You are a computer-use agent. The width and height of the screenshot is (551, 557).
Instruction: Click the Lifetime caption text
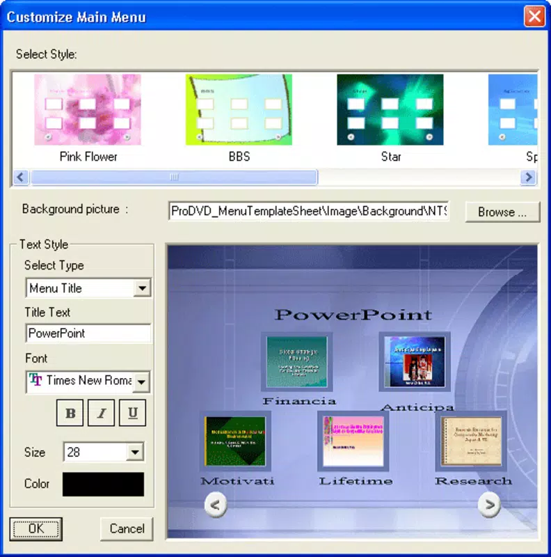tap(356, 481)
